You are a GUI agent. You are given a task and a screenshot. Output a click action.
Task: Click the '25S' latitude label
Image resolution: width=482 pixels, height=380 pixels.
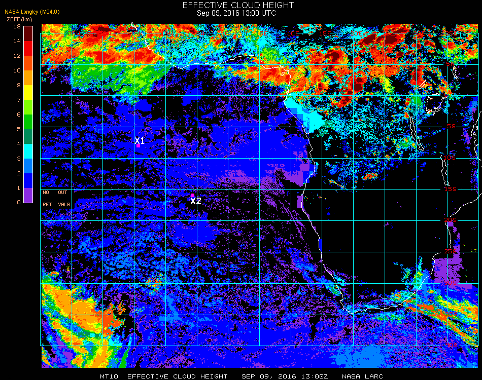pos(451,252)
